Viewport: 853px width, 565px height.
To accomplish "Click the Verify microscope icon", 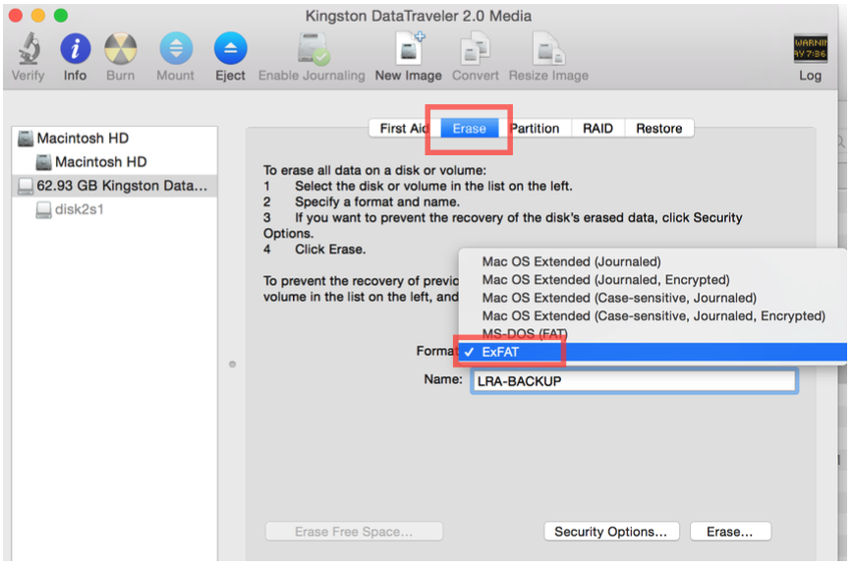I will click(28, 48).
